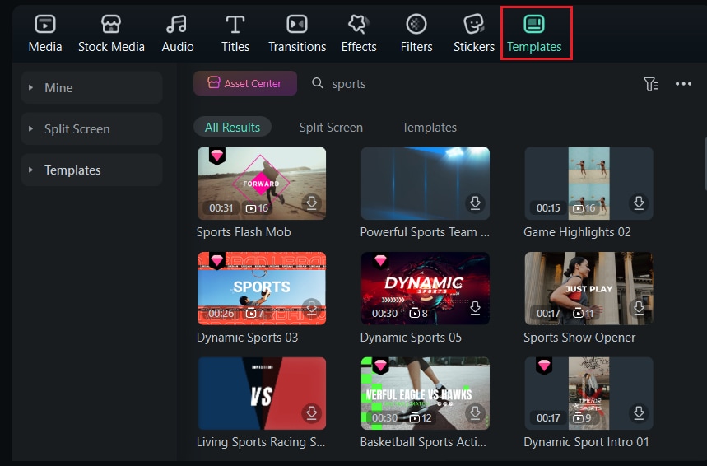Click the "Dynamic Sport Intro 01" title text

tap(586, 442)
